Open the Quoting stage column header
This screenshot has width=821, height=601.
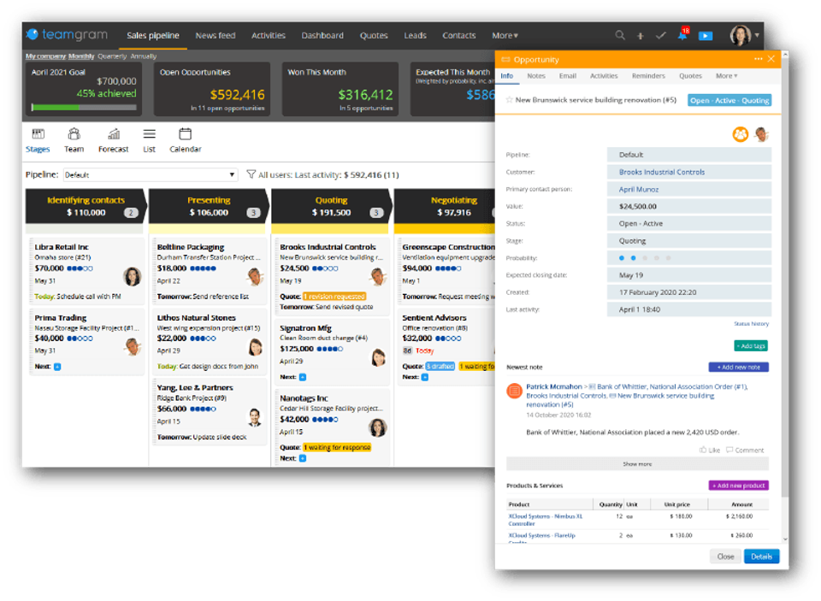point(331,206)
